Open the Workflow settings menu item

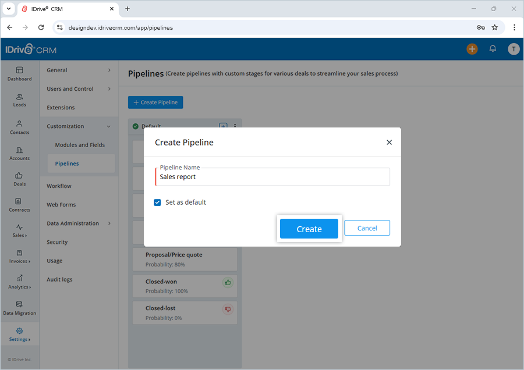pos(59,186)
